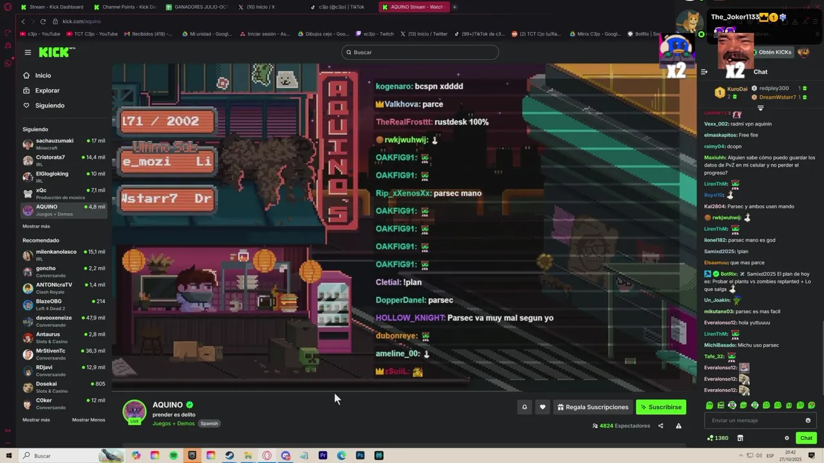This screenshot has height=463, width=824.
Task: Follow channel with heart button
Action: (543, 407)
